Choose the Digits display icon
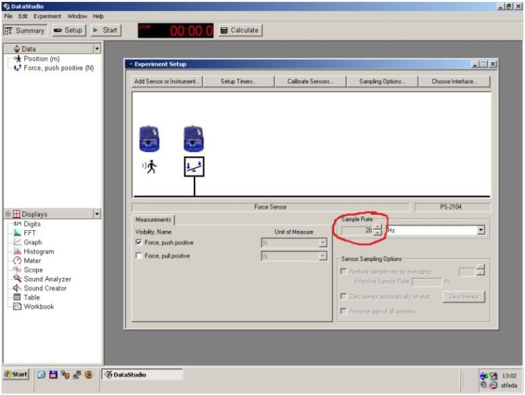 17,223
